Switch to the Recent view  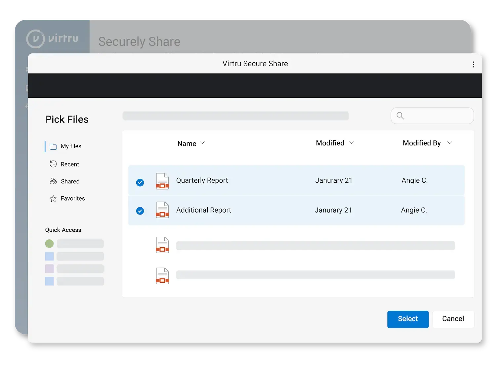click(x=69, y=164)
